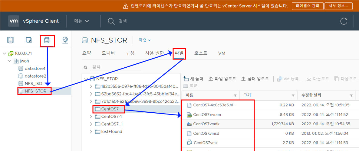
Task: Switch to the 호스트 tab
Action: tap(201, 53)
